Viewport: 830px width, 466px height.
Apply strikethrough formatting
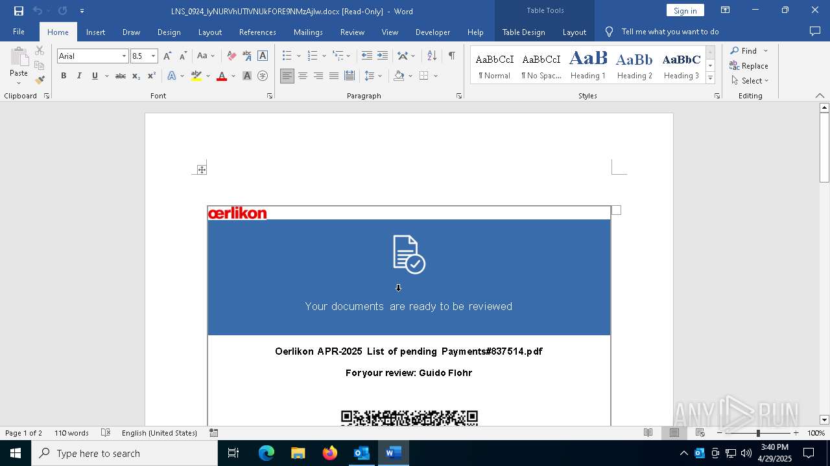click(121, 76)
